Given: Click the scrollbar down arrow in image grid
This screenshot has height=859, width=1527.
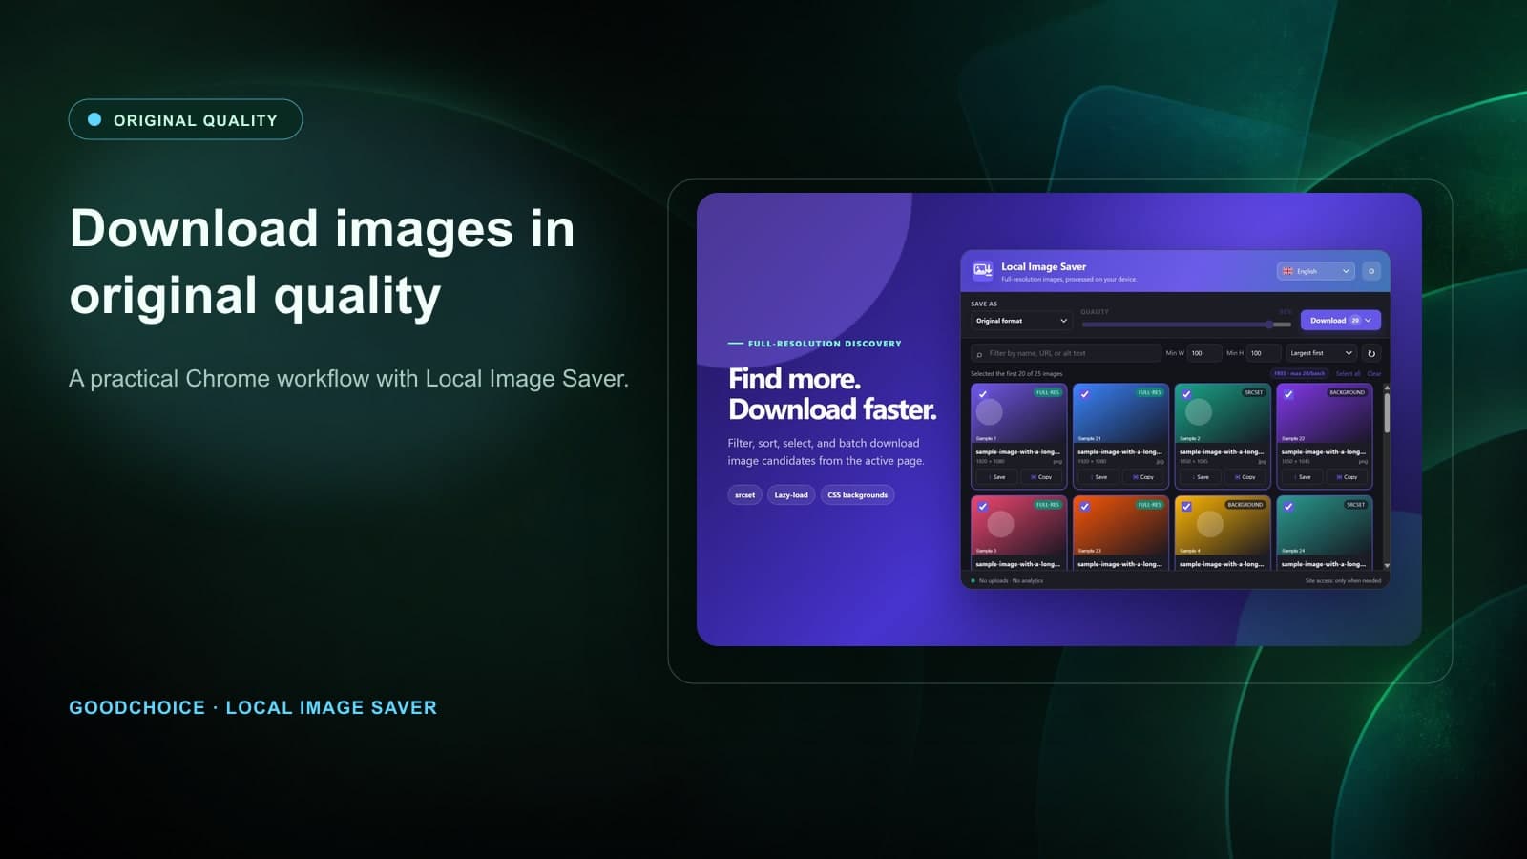Looking at the screenshot, I should click(1387, 566).
